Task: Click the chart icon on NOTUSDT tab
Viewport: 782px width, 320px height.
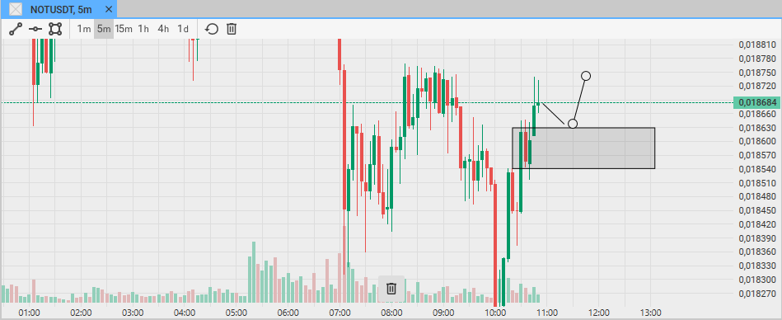Action: (16, 9)
